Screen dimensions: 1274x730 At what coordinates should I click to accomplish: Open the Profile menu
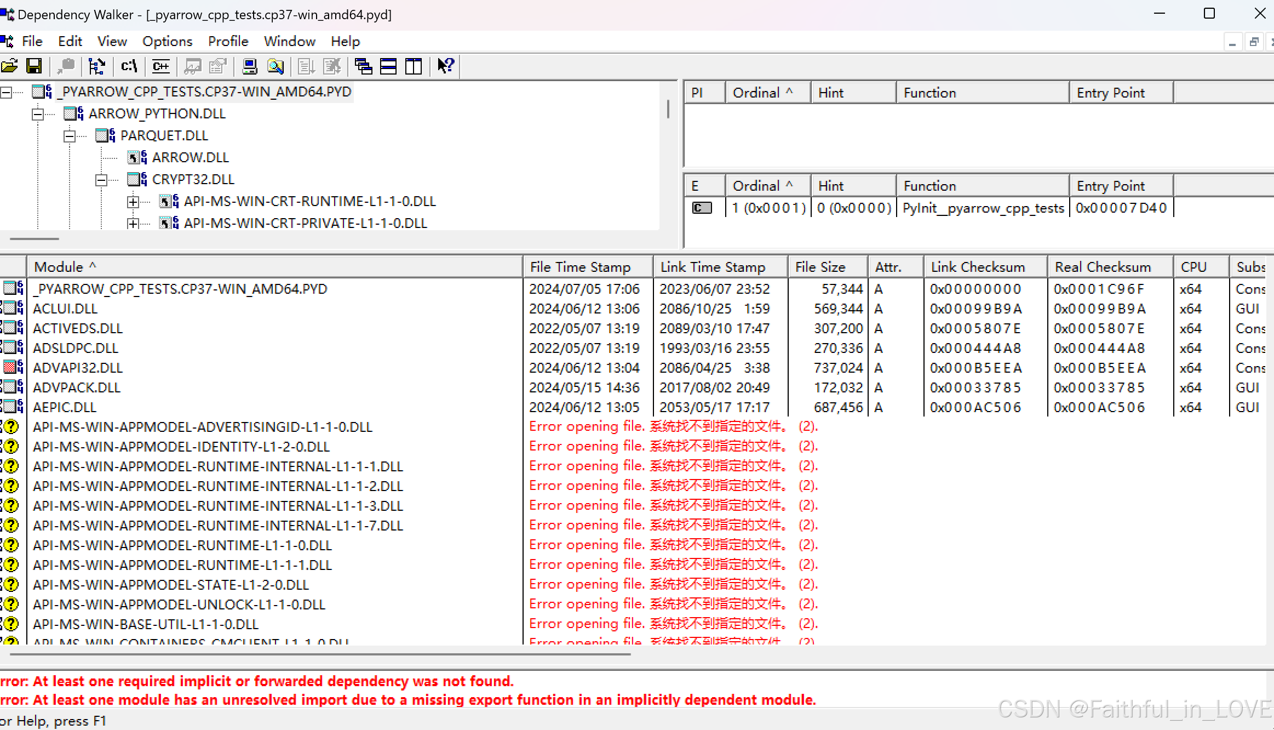(228, 41)
